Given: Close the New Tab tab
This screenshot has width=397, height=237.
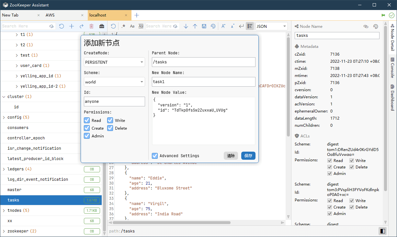Looking at the screenshot, I should 39,15.
